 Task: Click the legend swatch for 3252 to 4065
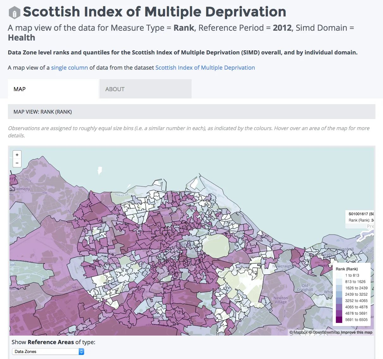pyautogui.click(x=339, y=301)
